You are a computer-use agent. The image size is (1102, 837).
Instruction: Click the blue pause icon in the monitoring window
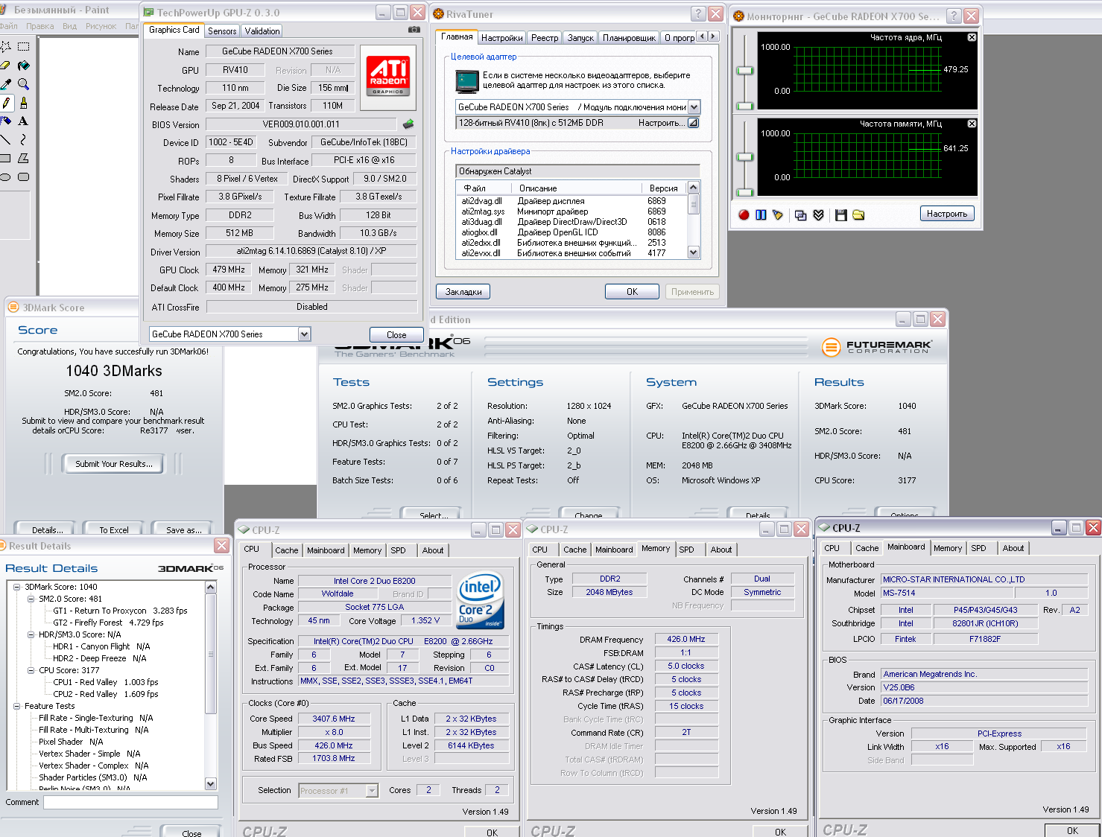(x=761, y=214)
